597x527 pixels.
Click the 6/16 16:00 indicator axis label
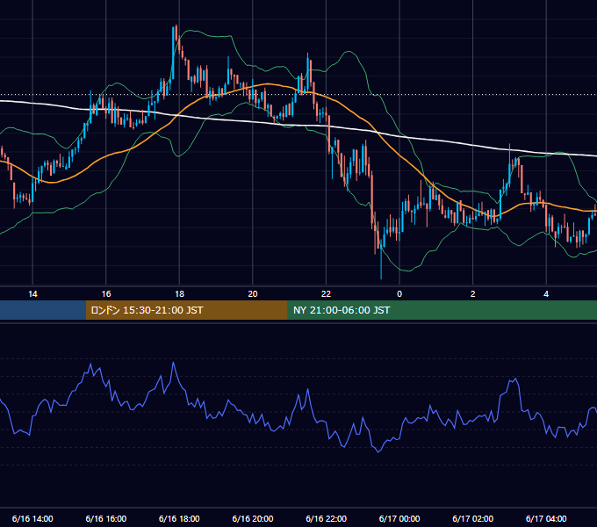tap(106, 518)
